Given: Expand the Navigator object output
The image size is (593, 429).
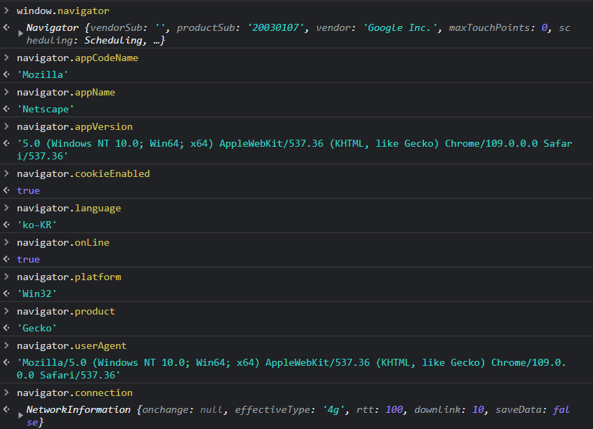Looking at the screenshot, I should [20, 34].
